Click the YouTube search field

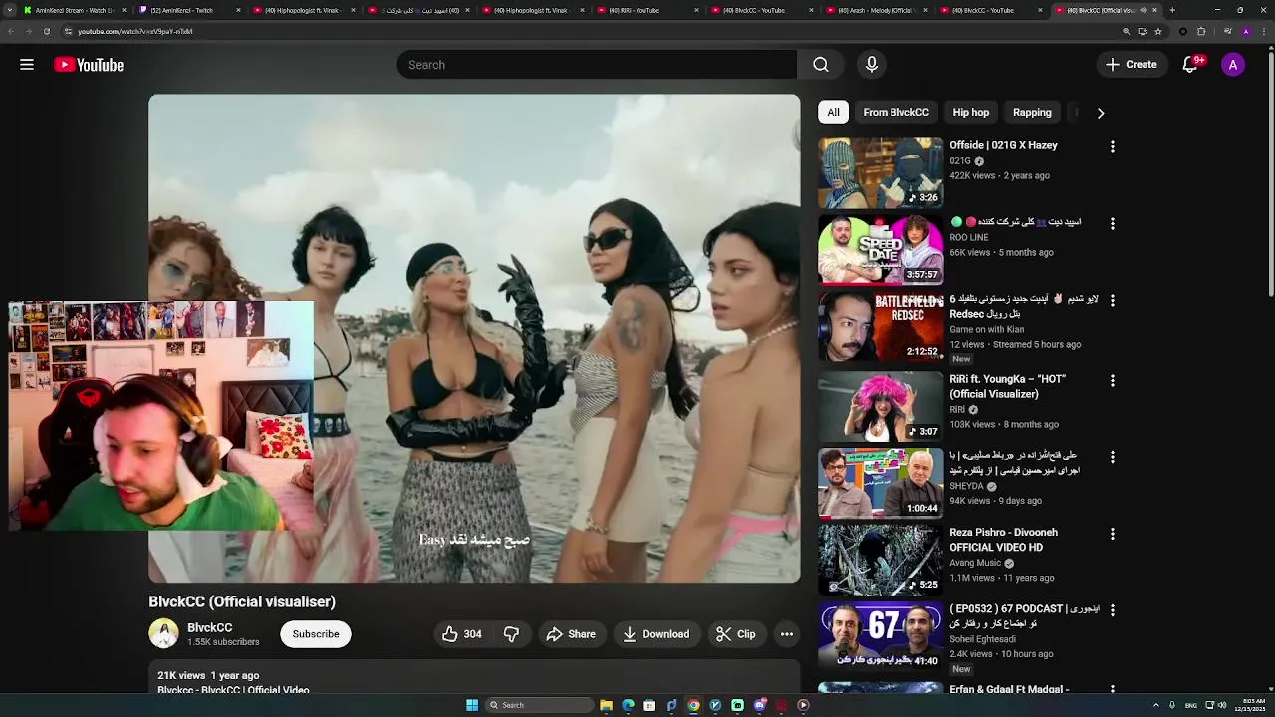coord(597,65)
